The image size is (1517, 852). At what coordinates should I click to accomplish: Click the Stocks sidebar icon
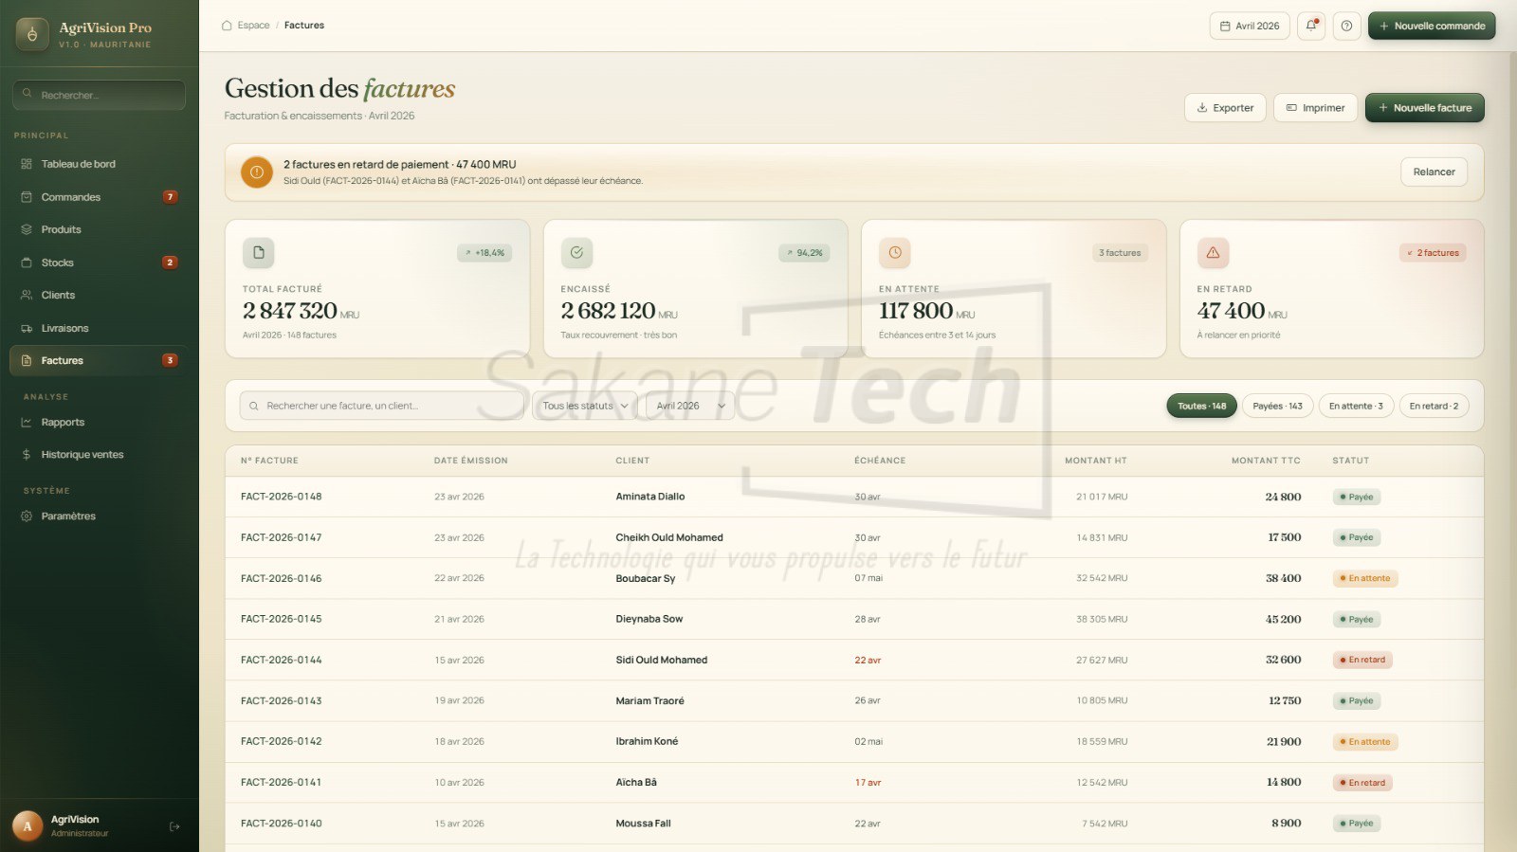(x=27, y=263)
